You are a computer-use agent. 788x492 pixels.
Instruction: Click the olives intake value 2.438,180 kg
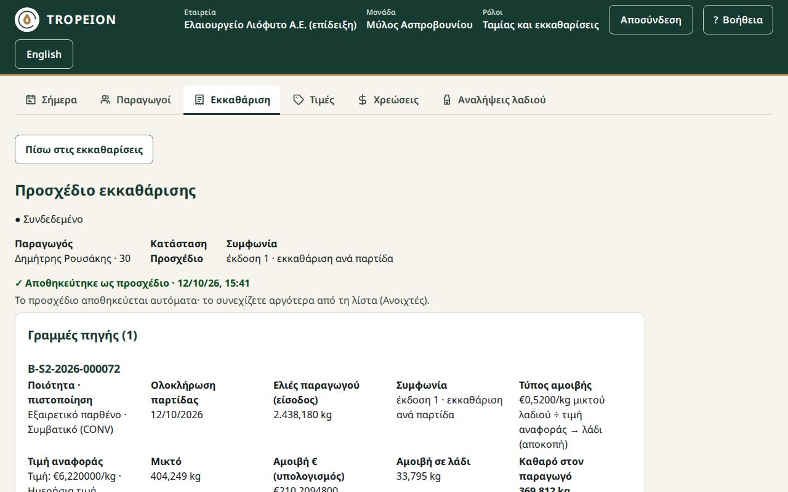tap(302, 415)
